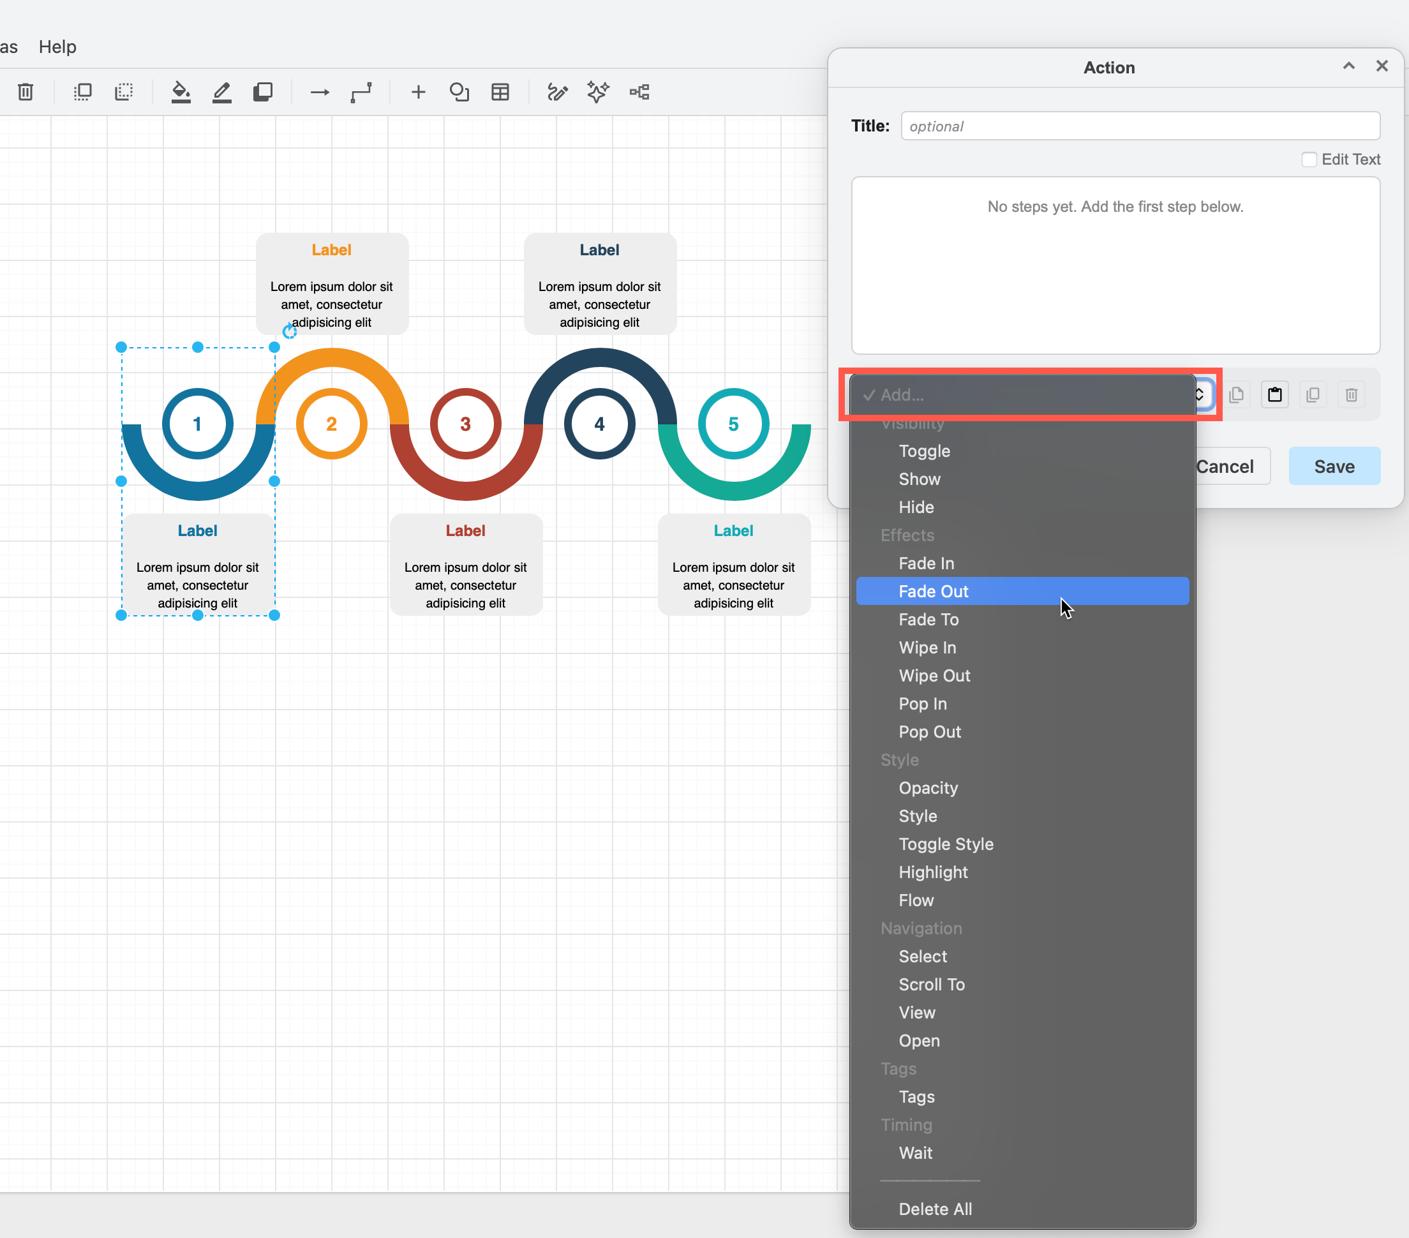Choose View under Navigation

click(x=1022, y=1013)
